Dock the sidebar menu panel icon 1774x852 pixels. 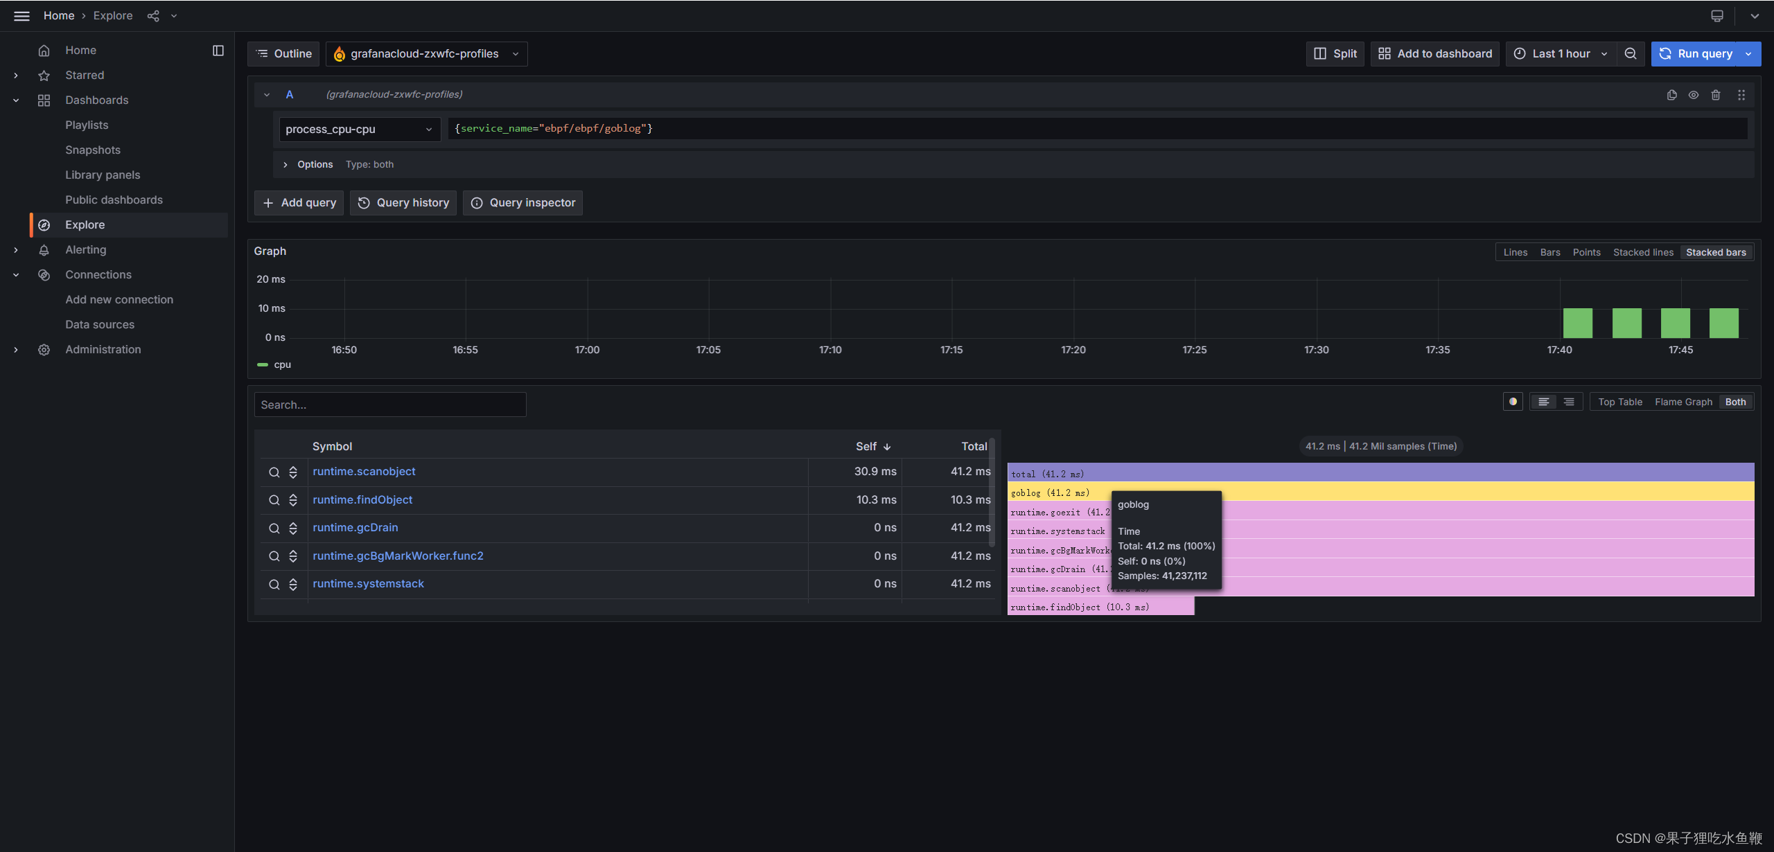point(218,51)
